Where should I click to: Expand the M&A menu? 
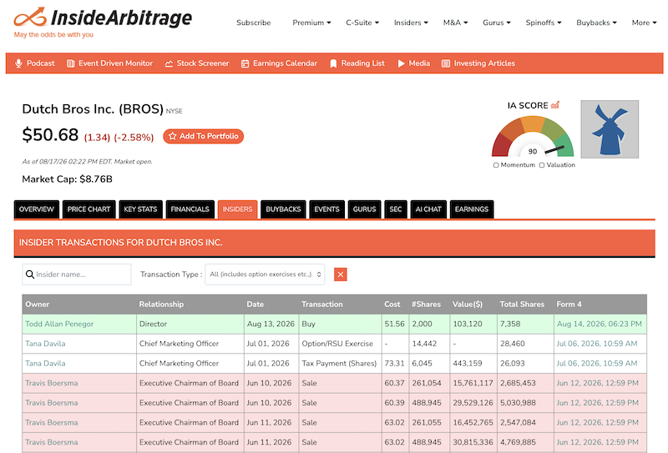click(455, 23)
